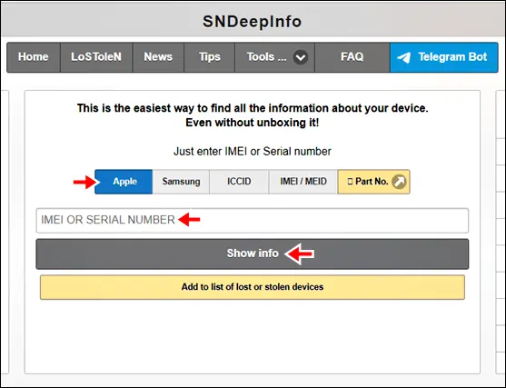Select the IMEI / MEID tab
This screenshot has width=506, height=388.
pos(303,182)
